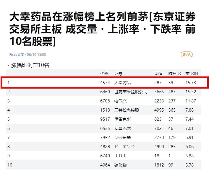Click the percentage 6.91
209x173 pixels.
tap(189, 138)
